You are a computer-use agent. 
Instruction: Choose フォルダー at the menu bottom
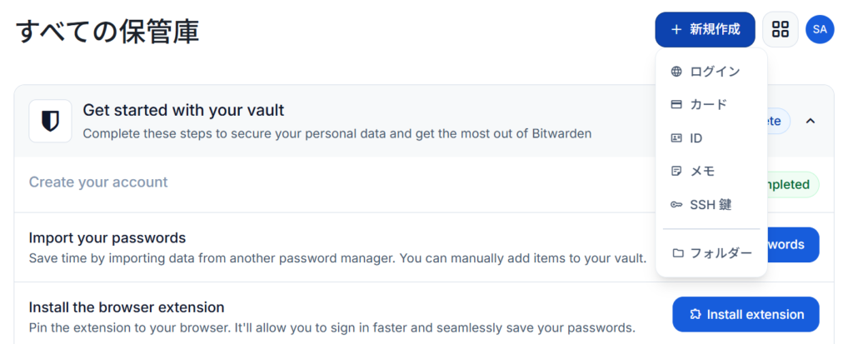click(711, 253)
